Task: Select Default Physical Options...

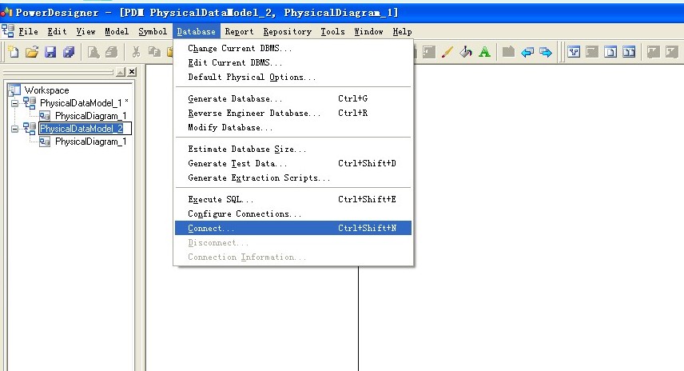Action: (x=293, y=78)
